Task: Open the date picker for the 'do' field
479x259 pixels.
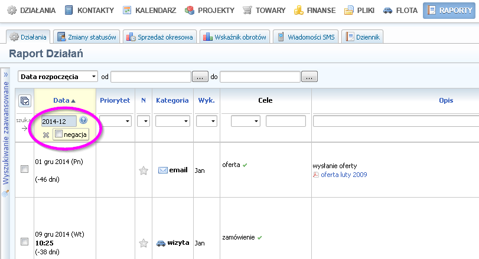Action: coord(309,77)
